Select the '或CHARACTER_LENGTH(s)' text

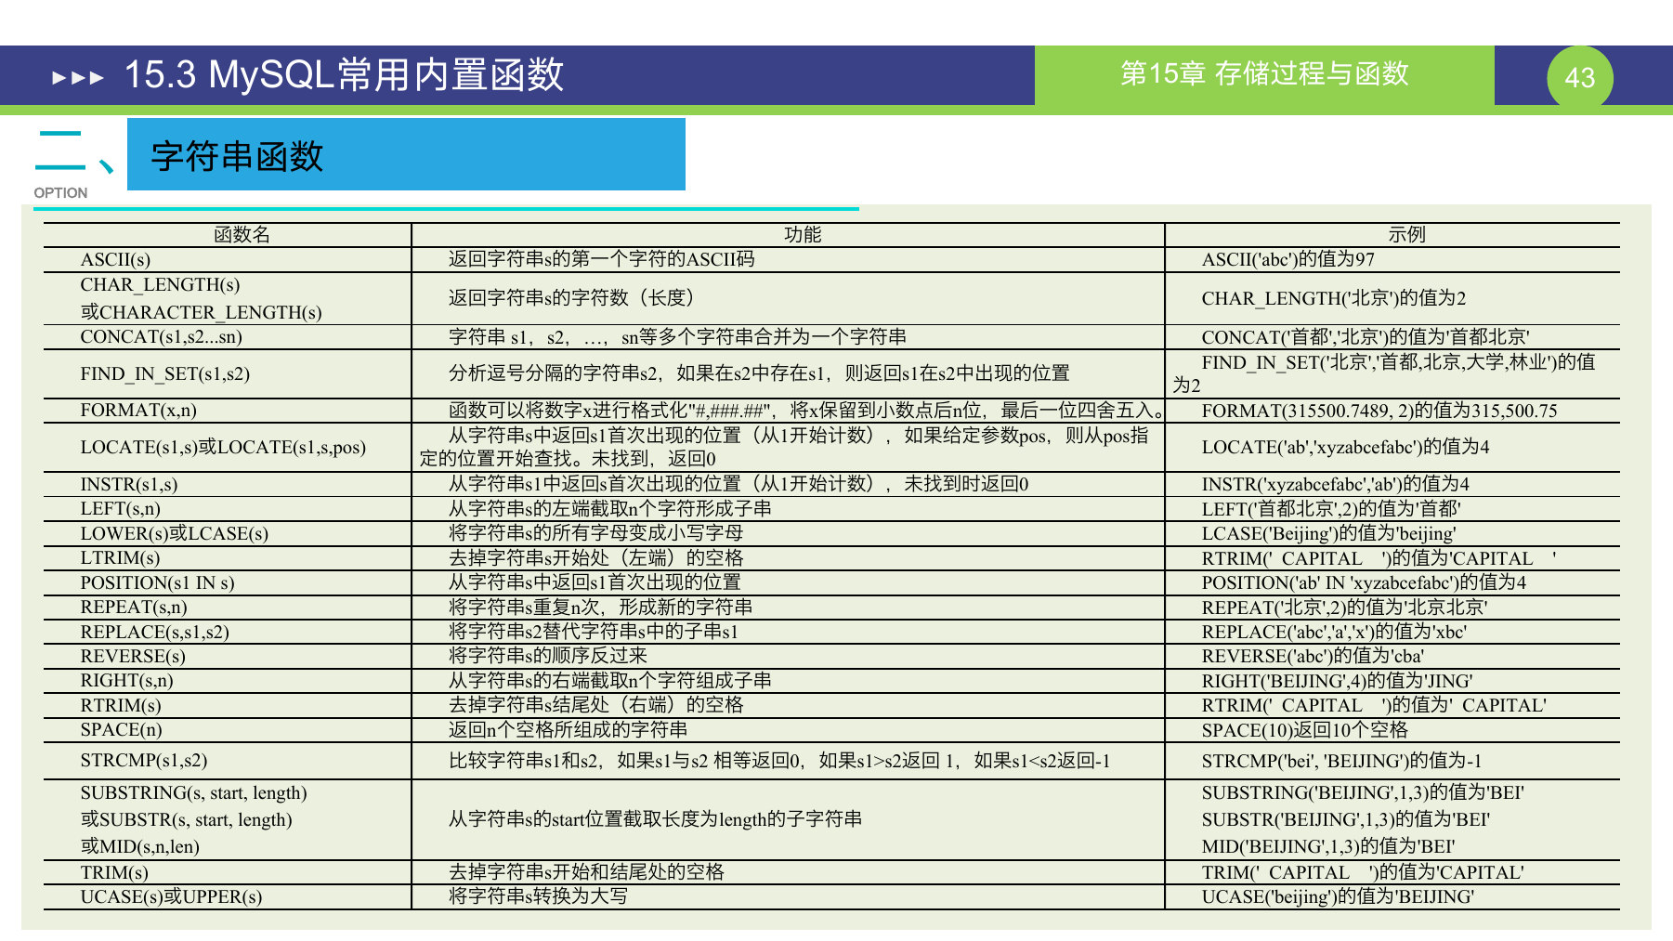202,312
